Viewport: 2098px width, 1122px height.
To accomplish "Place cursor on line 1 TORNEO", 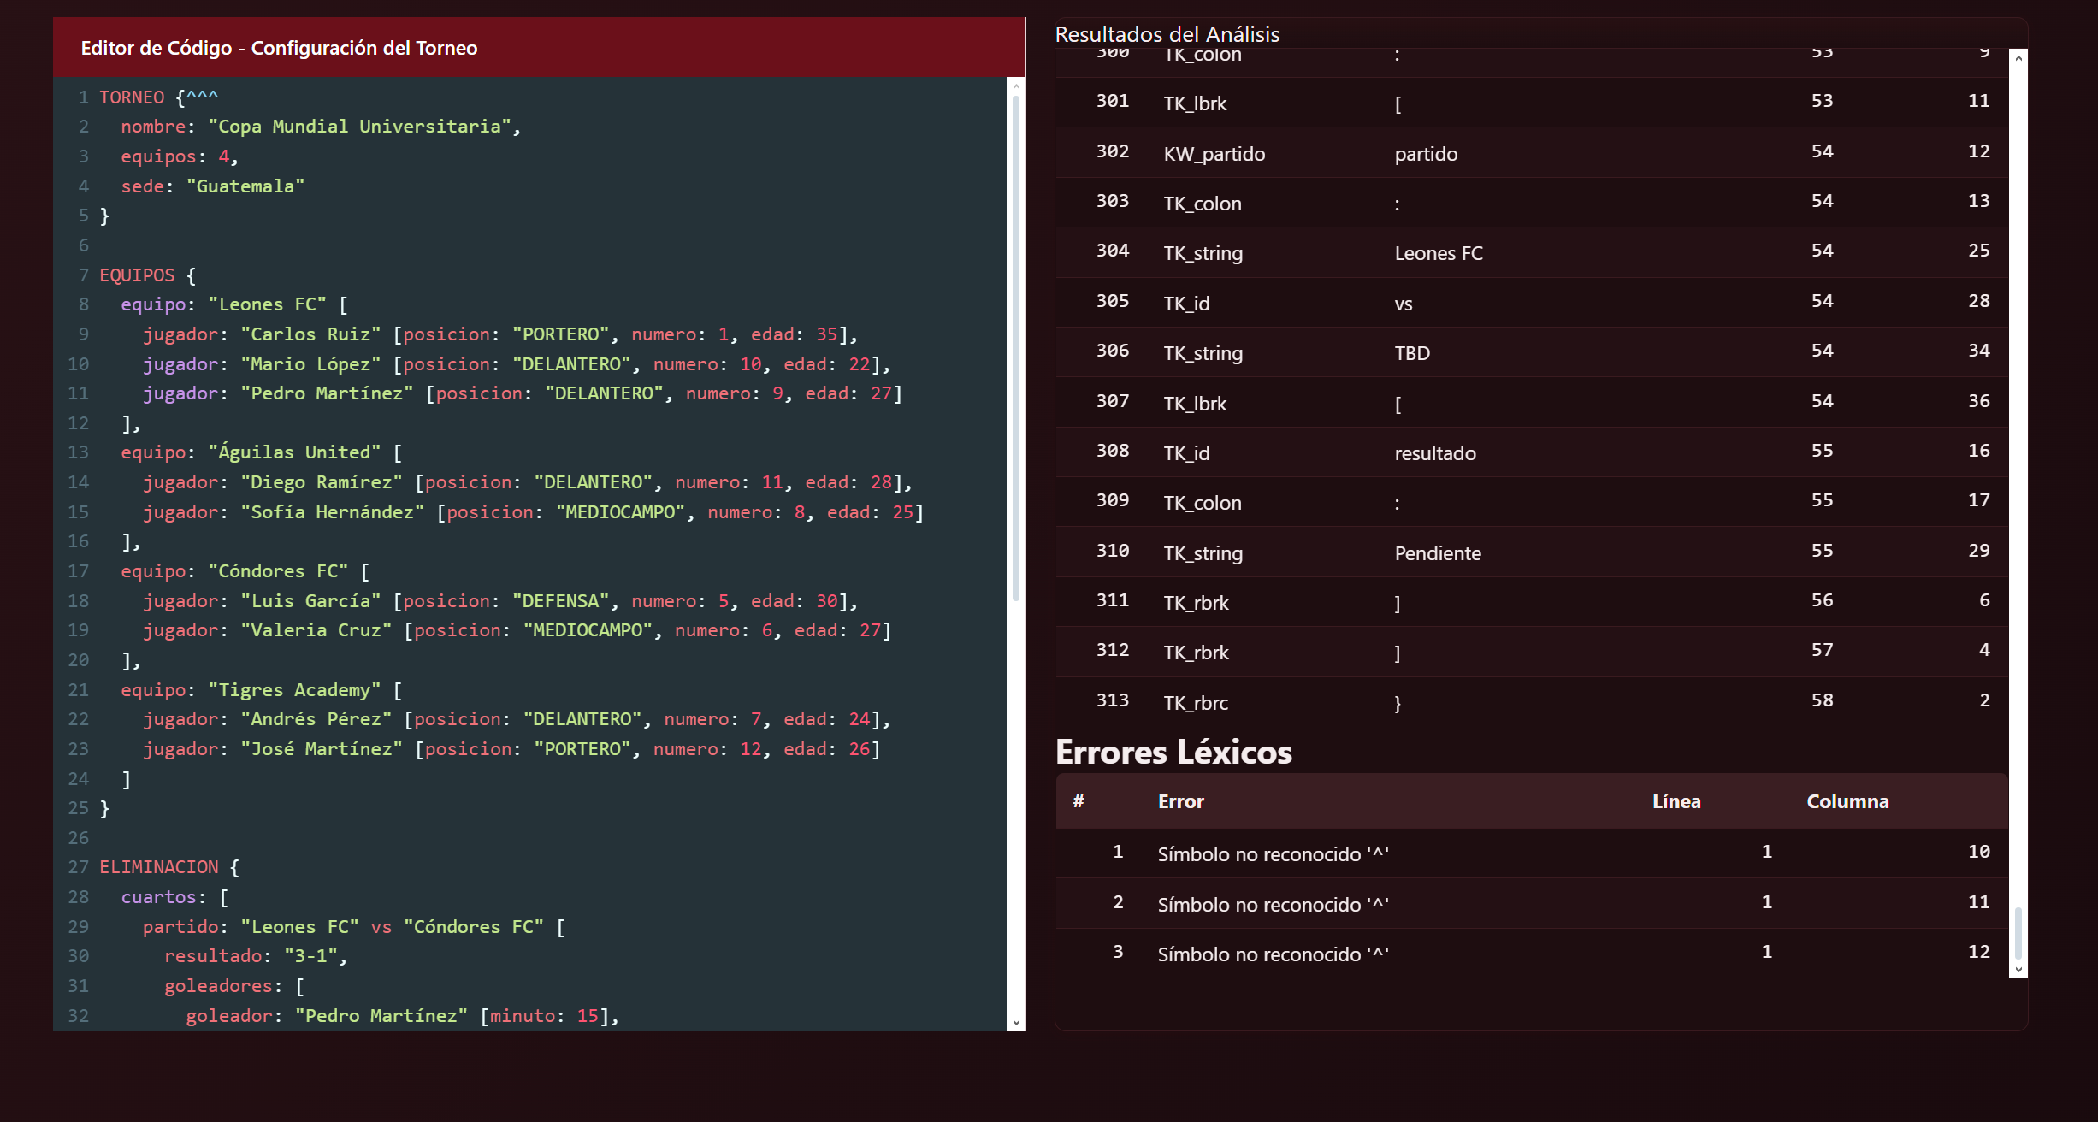I will 133,97.
